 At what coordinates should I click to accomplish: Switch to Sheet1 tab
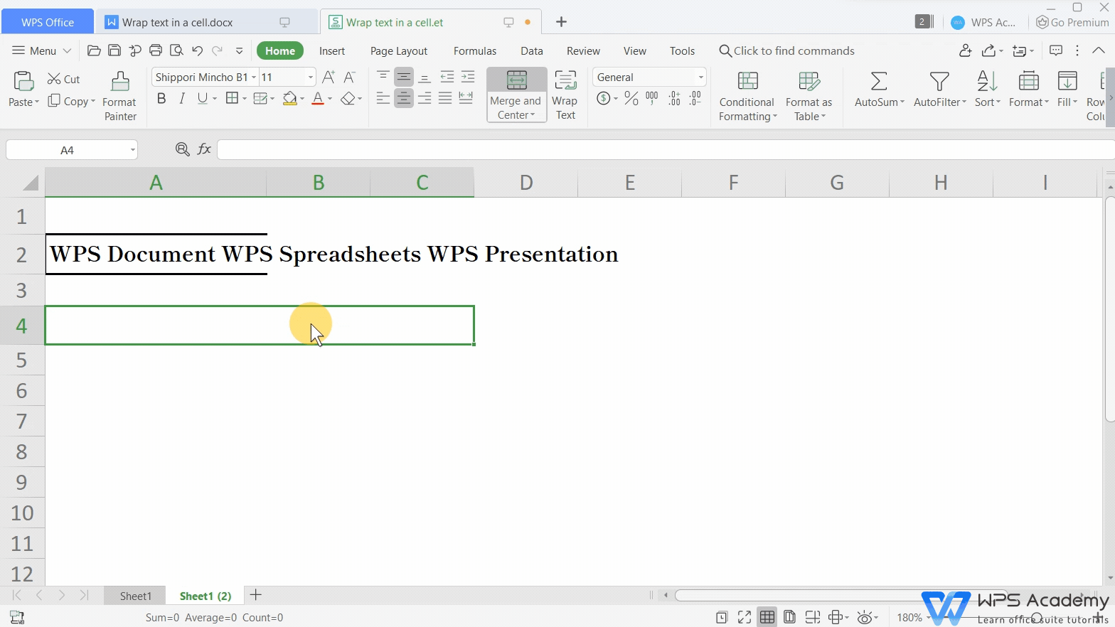click(136, 596)
